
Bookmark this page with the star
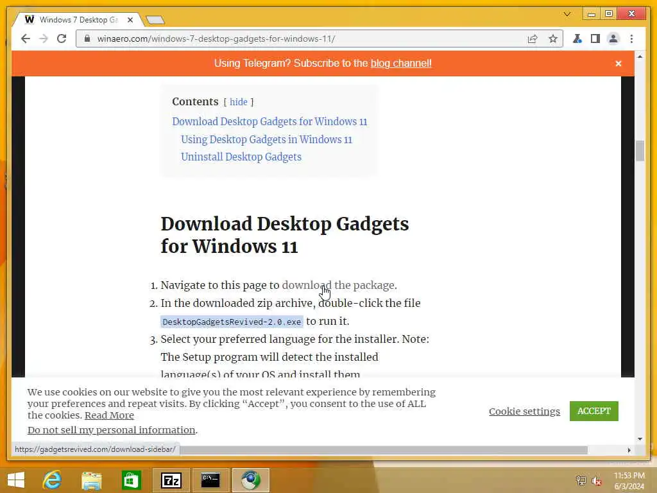click(x=553, y=39)
